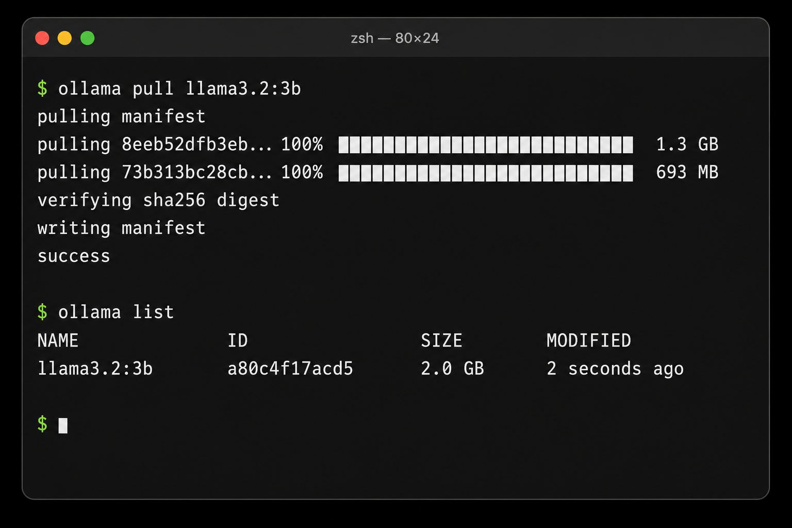The image size is (792, 528).
Task: Click the progress bar for the 1.3 GB layer
Action: coord(486,145)
